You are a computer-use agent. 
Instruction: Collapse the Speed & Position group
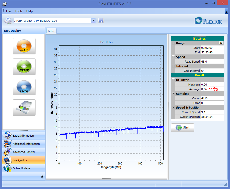[173, 108]
